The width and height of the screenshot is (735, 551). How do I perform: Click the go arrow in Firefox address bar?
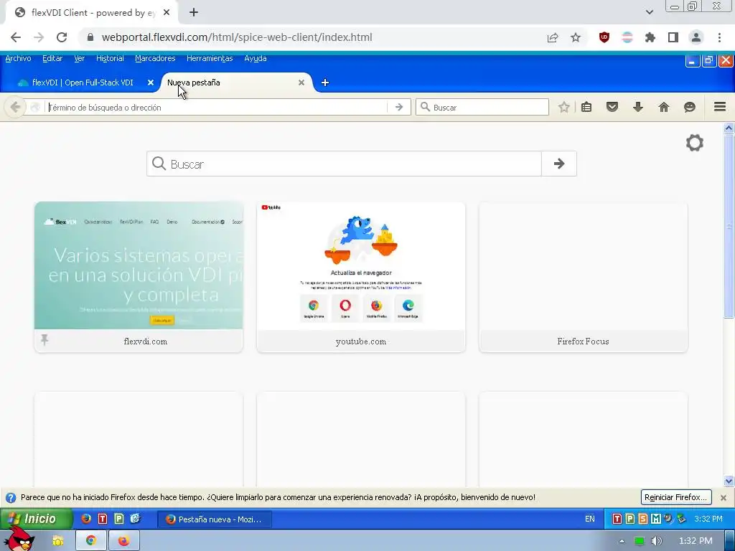coord(399,108)
